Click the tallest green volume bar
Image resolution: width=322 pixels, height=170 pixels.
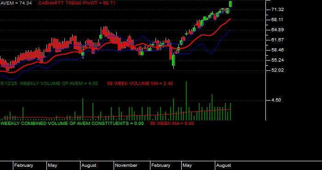click(186, 101)
